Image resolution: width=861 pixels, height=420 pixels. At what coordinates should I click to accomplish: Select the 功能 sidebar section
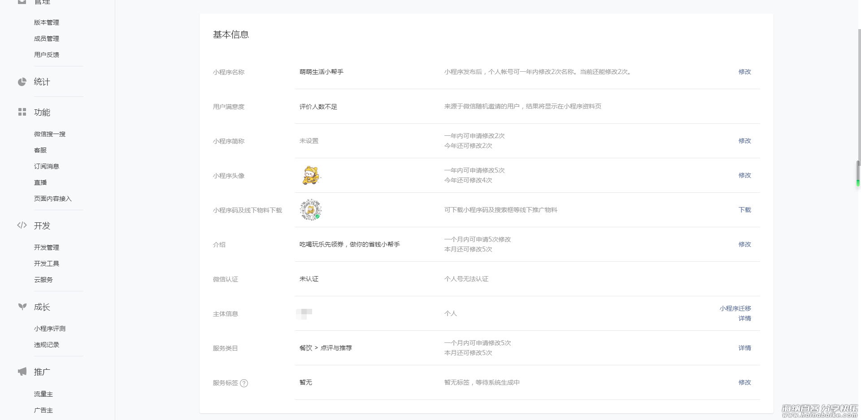click(x=42, y=112)
